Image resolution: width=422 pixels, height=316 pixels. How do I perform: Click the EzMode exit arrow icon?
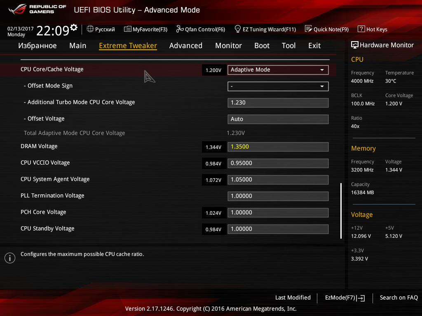click(x=361, y=298)
